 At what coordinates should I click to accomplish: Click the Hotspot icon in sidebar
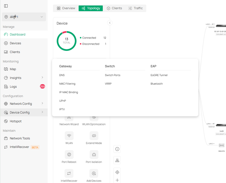6,121
